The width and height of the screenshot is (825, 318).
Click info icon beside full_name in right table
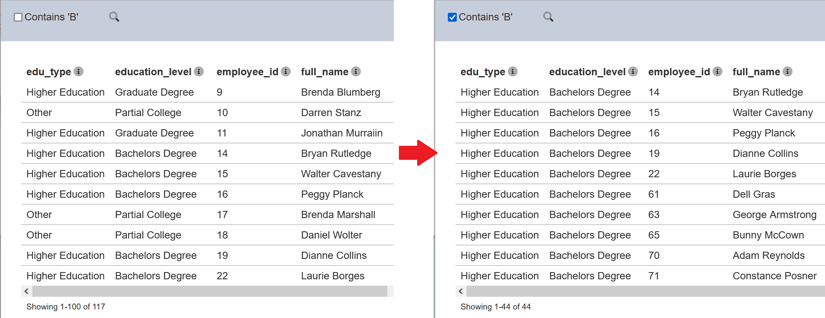tap(788, 71)
